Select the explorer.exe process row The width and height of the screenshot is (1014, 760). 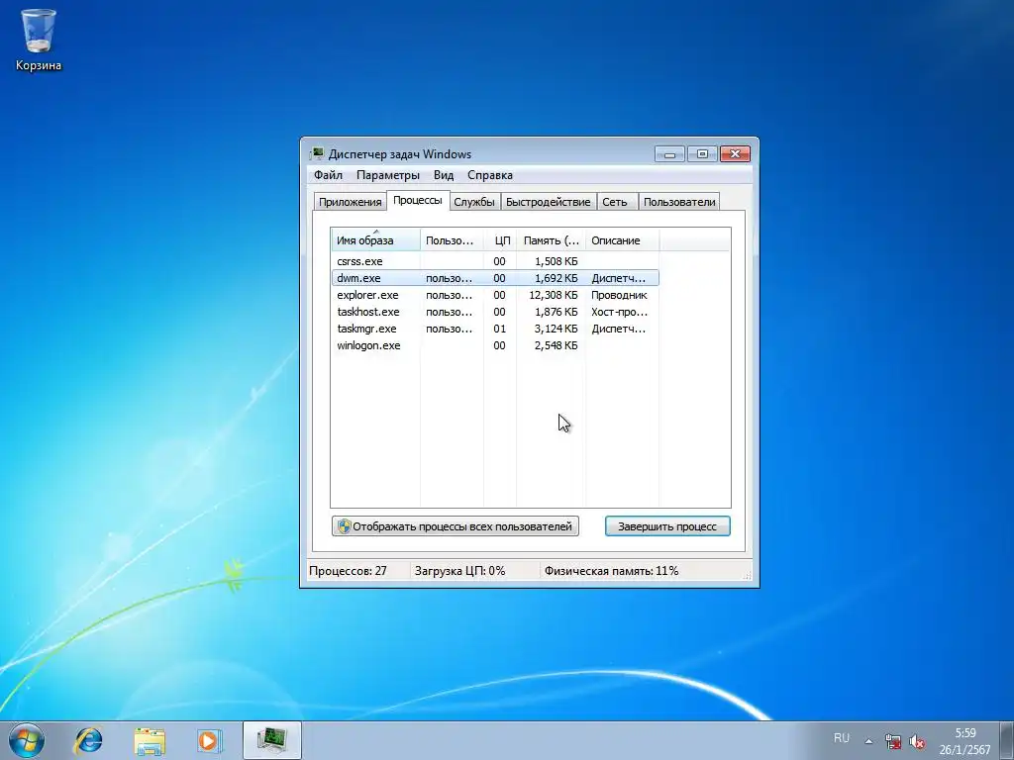pos(495,295)
